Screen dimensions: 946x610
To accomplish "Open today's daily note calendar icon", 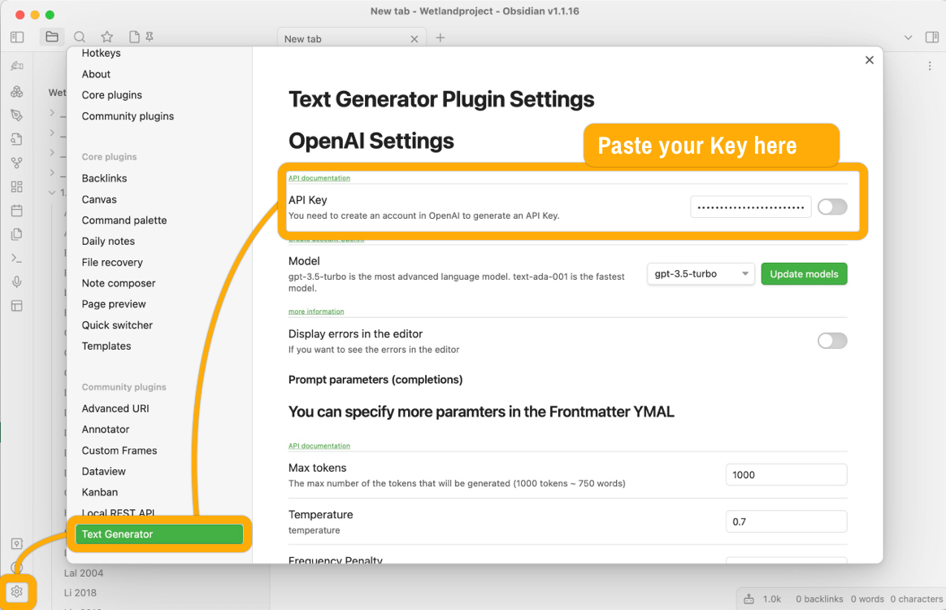I will (x=17, y=211).
